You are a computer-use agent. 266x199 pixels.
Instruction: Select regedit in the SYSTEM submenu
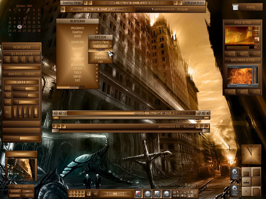coord(100,50)
